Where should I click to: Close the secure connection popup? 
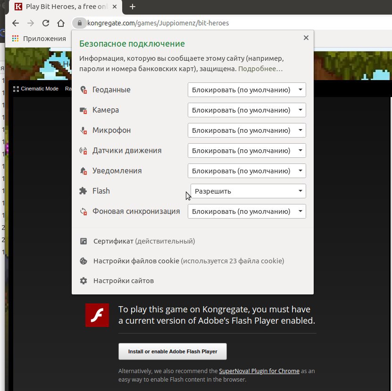[306, 38]
